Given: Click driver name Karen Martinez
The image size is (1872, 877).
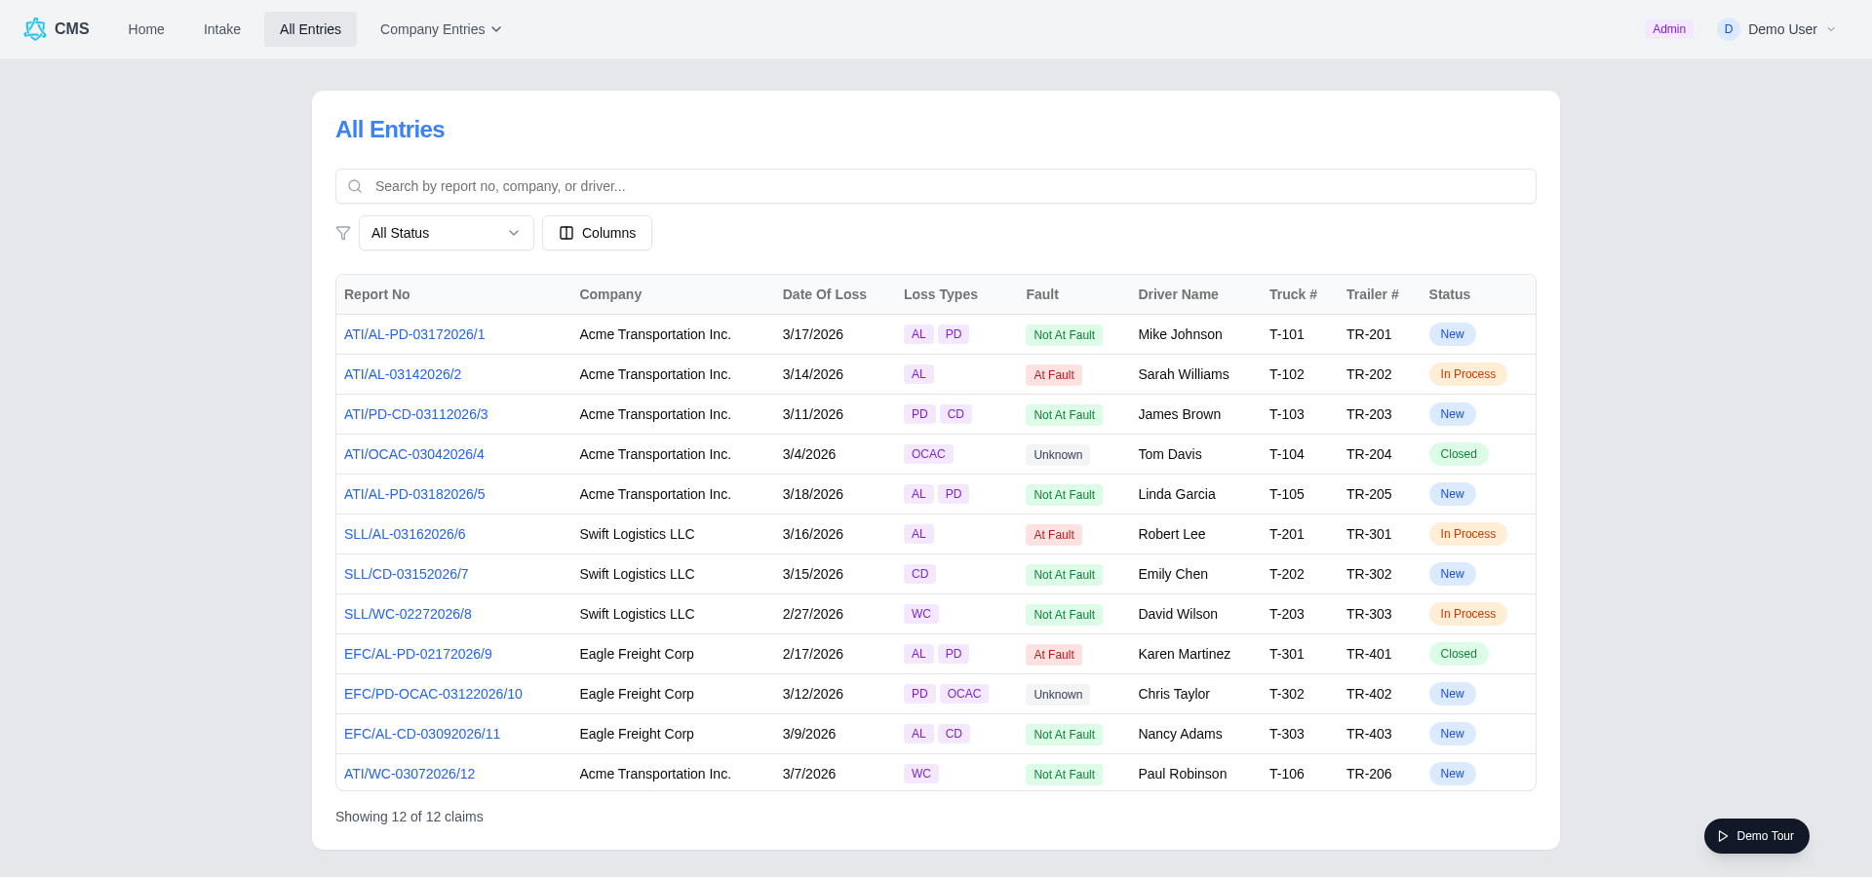Looking at the screenshot, I should point(1185,654).
